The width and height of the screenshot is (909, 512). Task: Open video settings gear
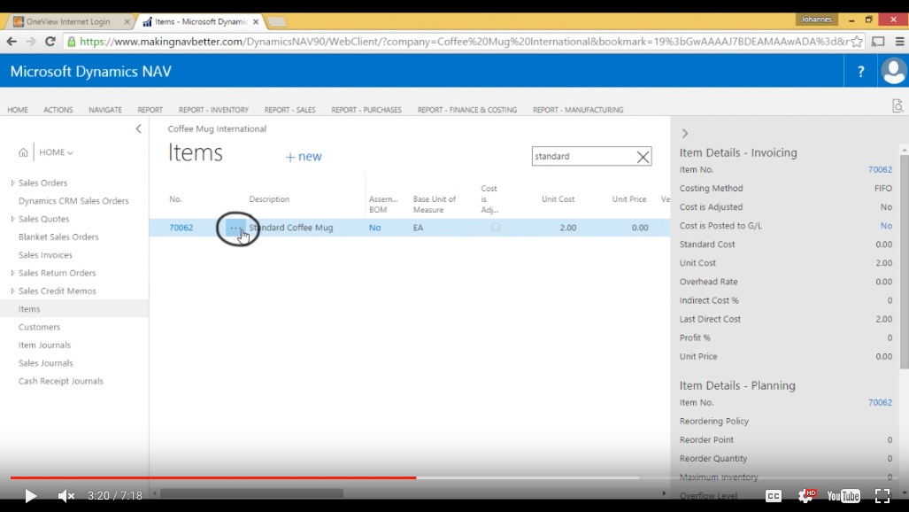805,495
